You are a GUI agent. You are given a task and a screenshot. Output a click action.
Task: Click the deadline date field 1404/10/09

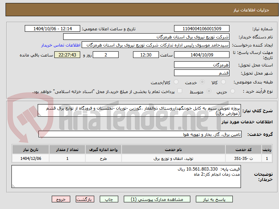click(x=202, y=55)
